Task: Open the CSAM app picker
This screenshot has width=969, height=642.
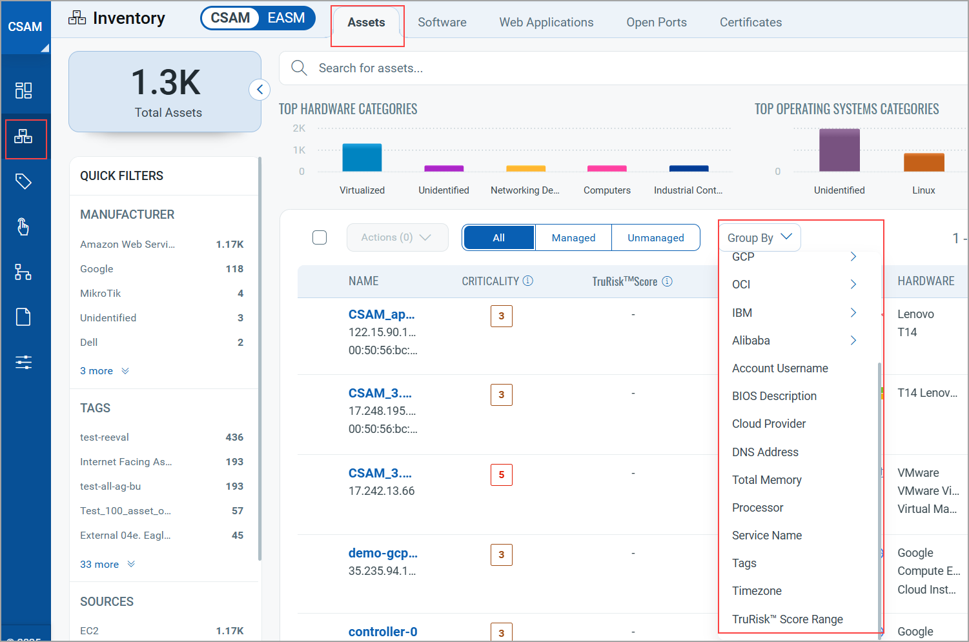Action: coord(25,27)
